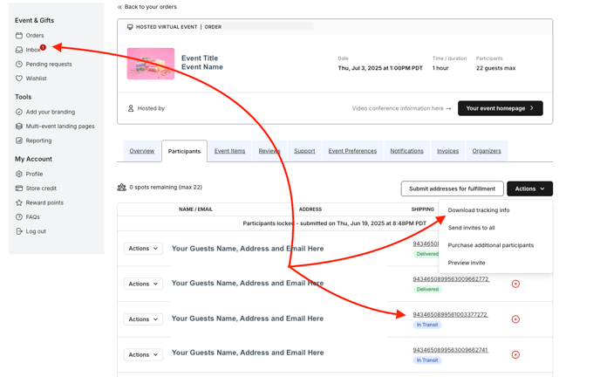600x377 pixels.
Task: Log out of the account
Action: (31, 231)
